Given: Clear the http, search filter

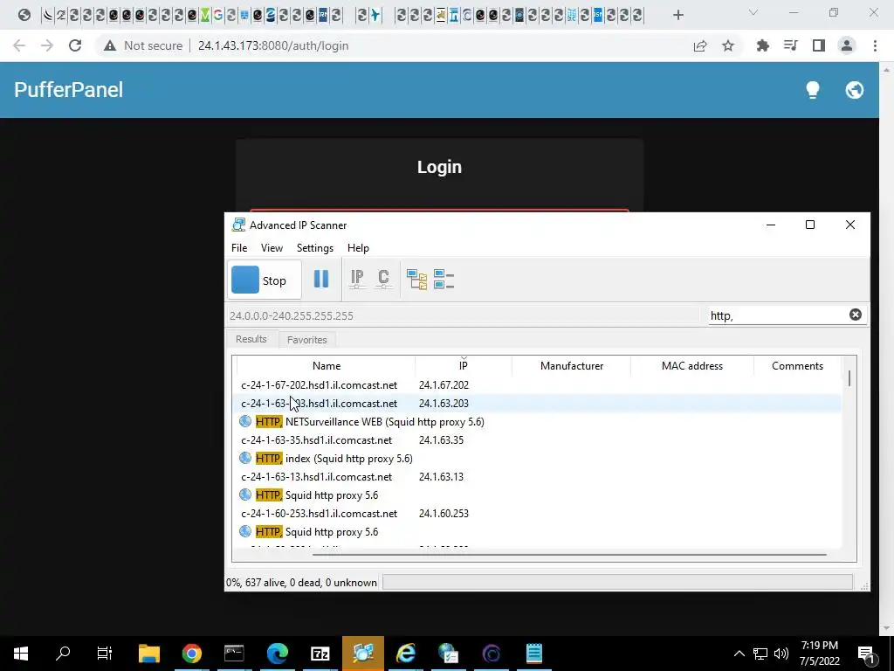Looking at the screenshot, I should point(856,315).
